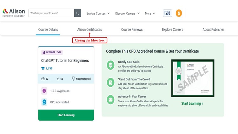Click the orange dollar coin icon

point(179,13)
